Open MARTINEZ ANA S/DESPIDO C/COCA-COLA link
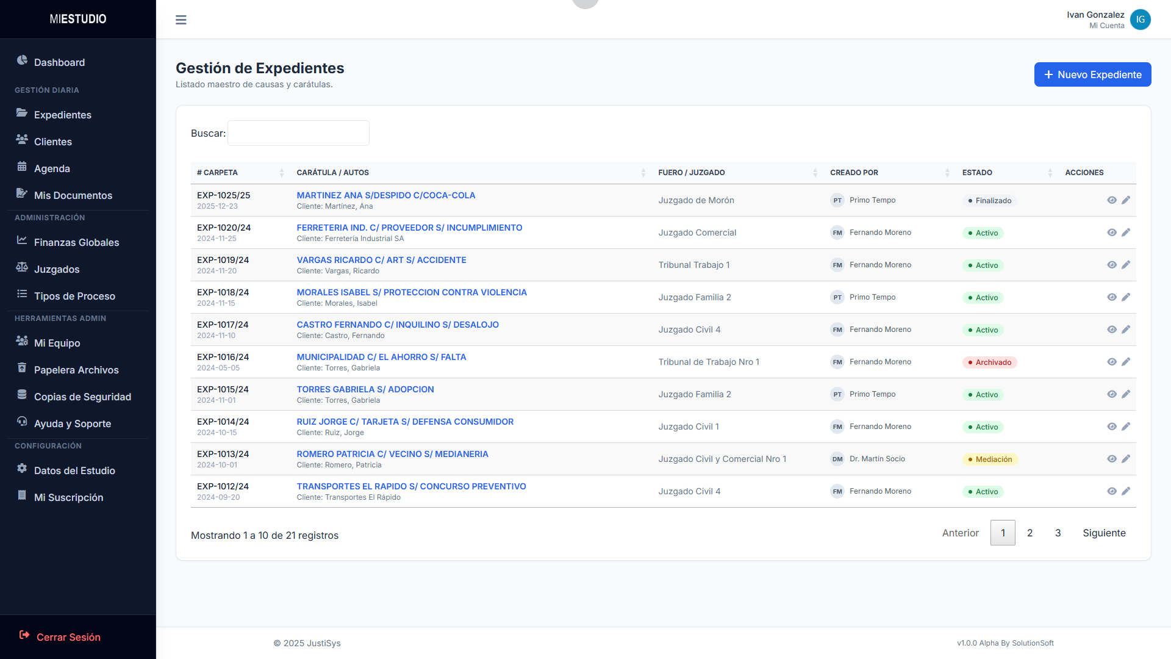This screenshot has height=659, width=1171. click(x=385, y=195)
